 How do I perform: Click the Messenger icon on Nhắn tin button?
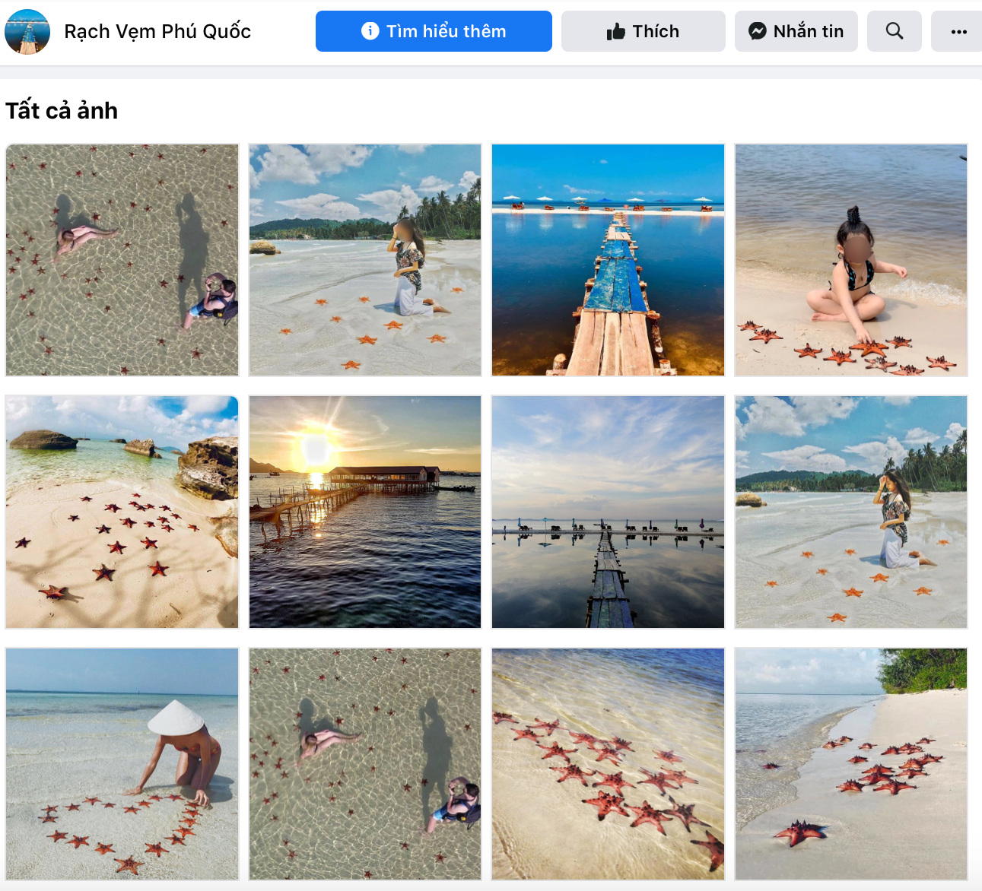click(x=757, y=31)
